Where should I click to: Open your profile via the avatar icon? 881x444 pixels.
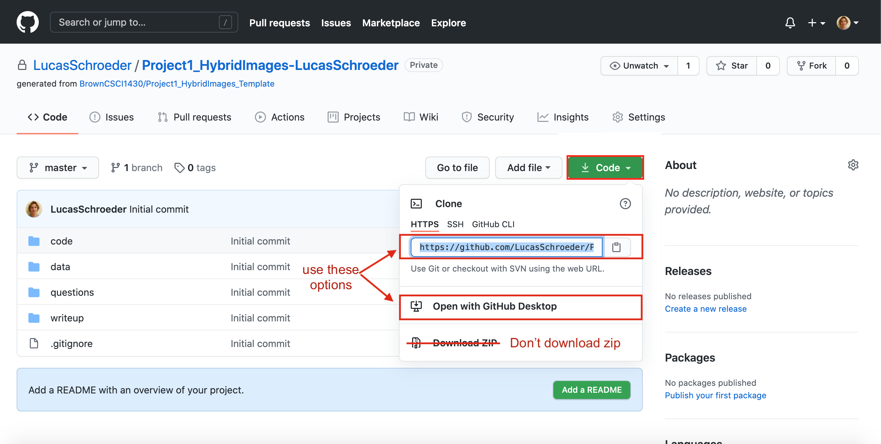tap(844, 22)
